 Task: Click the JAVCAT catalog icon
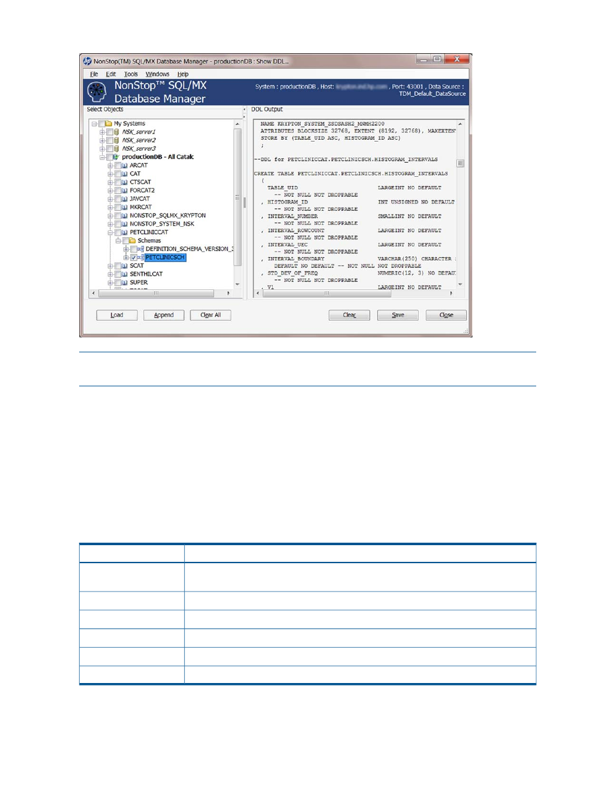pyautogui.click(x=124, y=199)
